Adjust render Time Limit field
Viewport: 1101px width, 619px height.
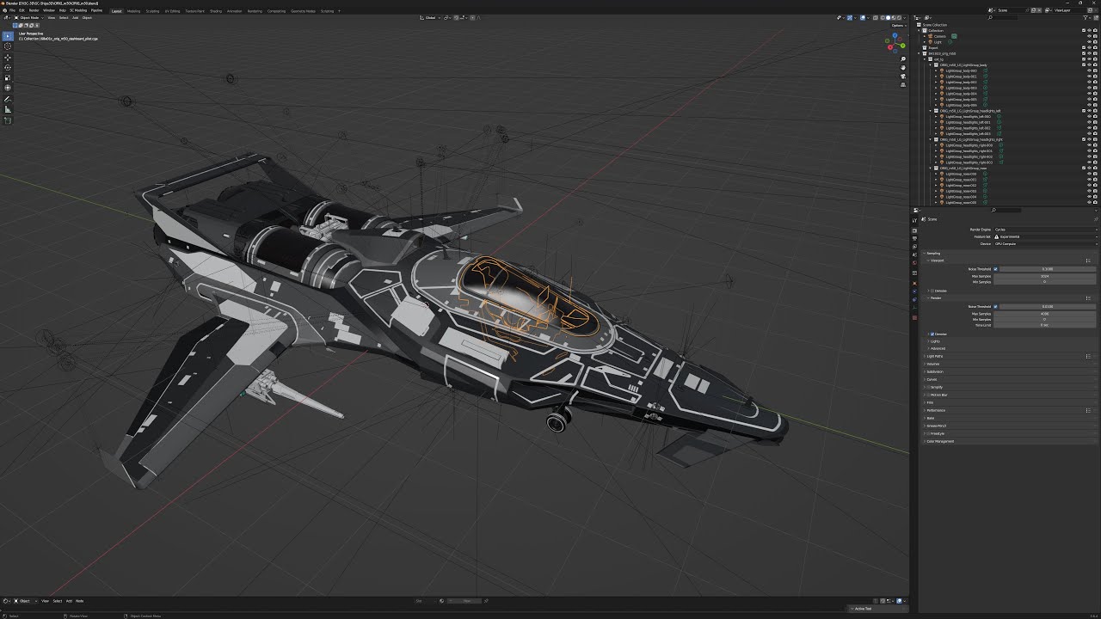pyautogui.click(x=1044, y=325)
